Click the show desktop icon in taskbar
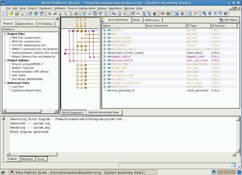This screenshot has width=242, height=175. 4,172
